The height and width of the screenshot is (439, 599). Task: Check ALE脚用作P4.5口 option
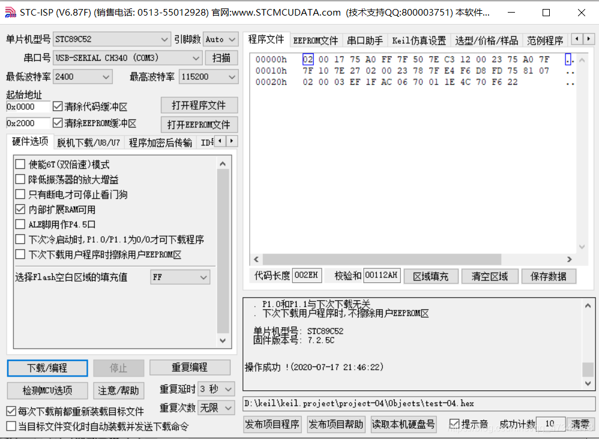click(20, 224)
